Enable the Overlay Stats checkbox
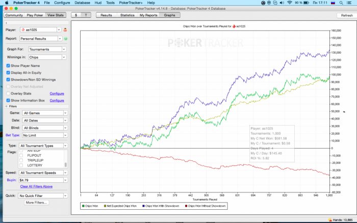The height and width of the screenshot is (223, 357). 8,93
